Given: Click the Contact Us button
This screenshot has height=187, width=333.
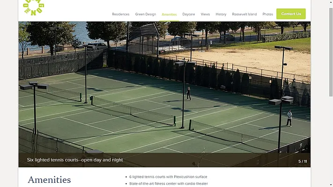Looking at the screenshot, I should (x=291, y=14).
